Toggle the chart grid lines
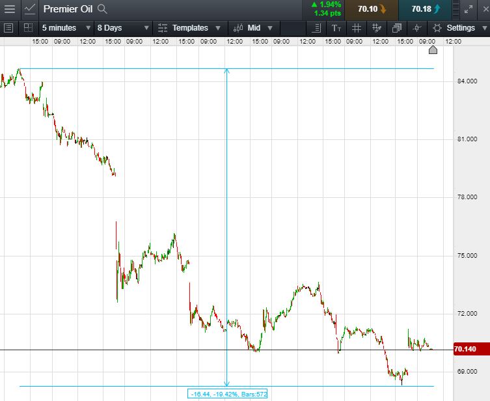The height and width of the screenshot is (401, 490). pyautogui.click(x=356, y=28)
